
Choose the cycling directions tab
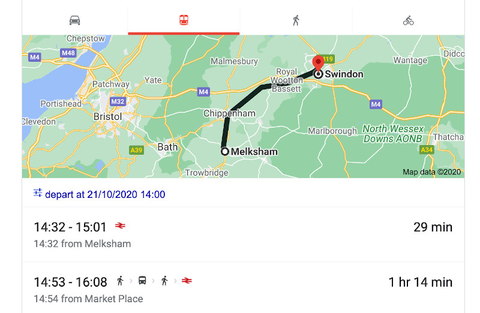tap(408, 20)
